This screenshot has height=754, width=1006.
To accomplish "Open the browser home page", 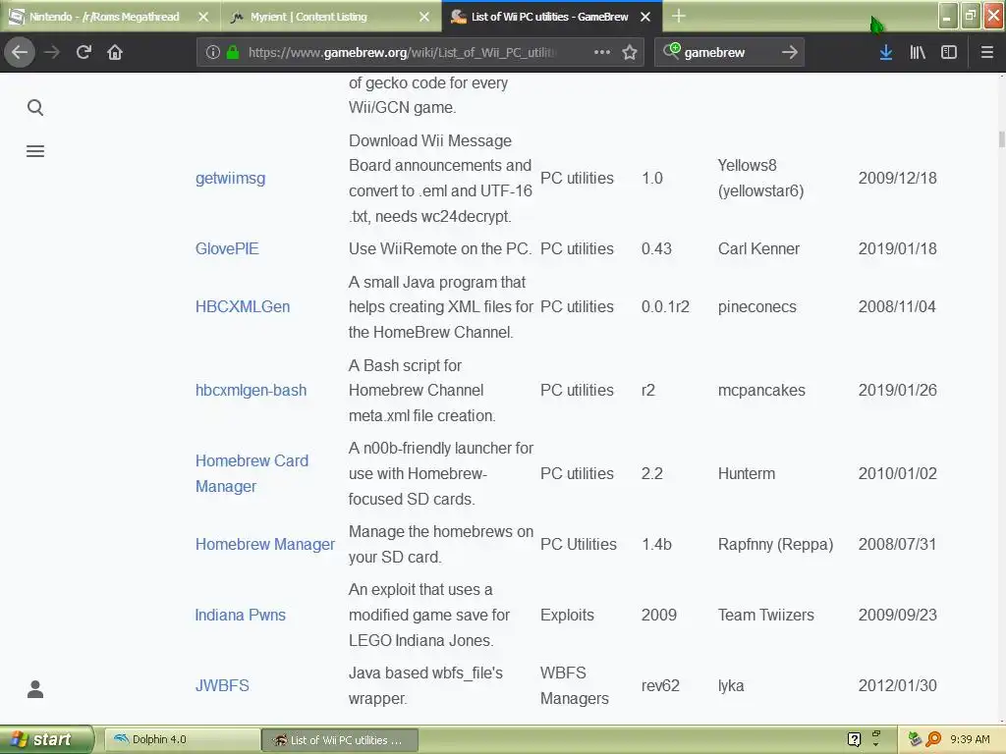I will tap(115, 52).
